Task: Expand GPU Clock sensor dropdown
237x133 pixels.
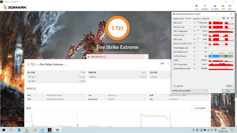Action: coord(194,23)
